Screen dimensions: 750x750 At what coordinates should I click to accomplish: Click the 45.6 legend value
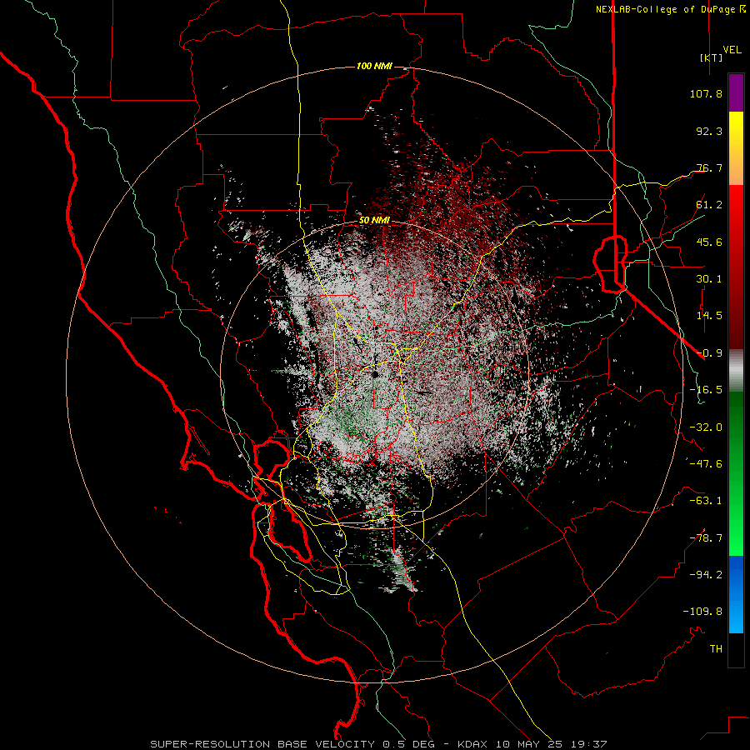pos(709,242)
